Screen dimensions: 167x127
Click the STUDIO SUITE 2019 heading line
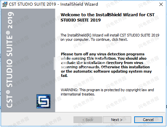[81, 20]
